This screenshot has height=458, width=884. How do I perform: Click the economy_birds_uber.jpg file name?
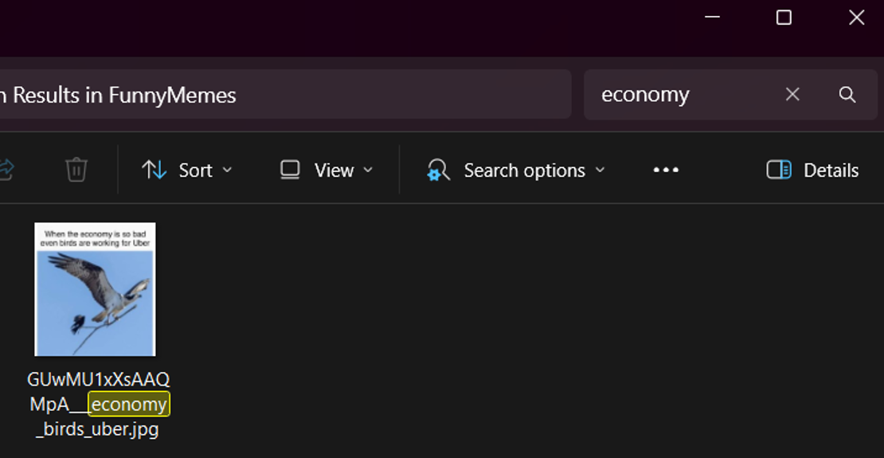99,405
